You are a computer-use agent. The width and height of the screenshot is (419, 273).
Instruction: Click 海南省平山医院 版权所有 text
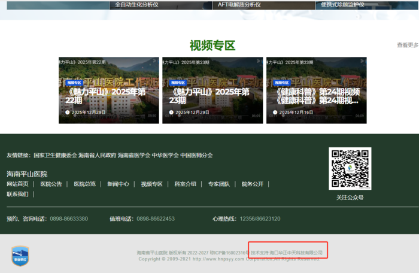click(x=162, y=253)
